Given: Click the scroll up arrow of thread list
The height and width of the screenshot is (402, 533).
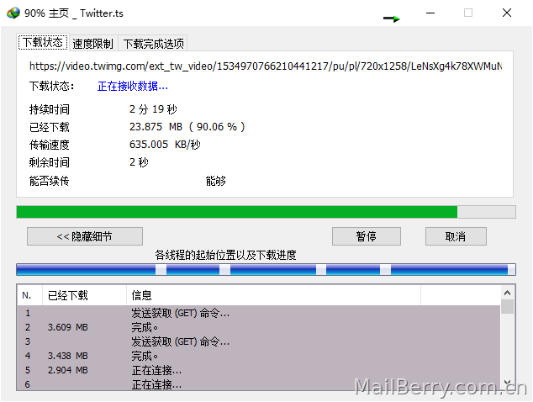Looking at the screenshot, I should click(x=508, y=293).
